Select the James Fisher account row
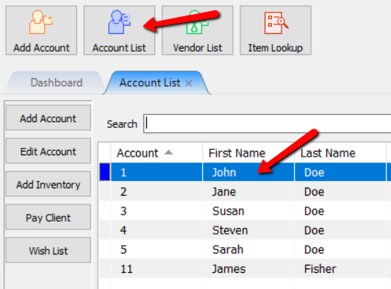Image resolution: width=391 pixels, height=289 pixels. coord(245,268)
